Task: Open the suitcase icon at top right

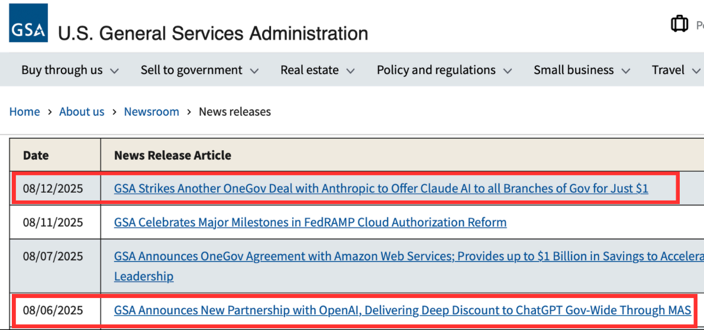Action: [x=679, y=24]
